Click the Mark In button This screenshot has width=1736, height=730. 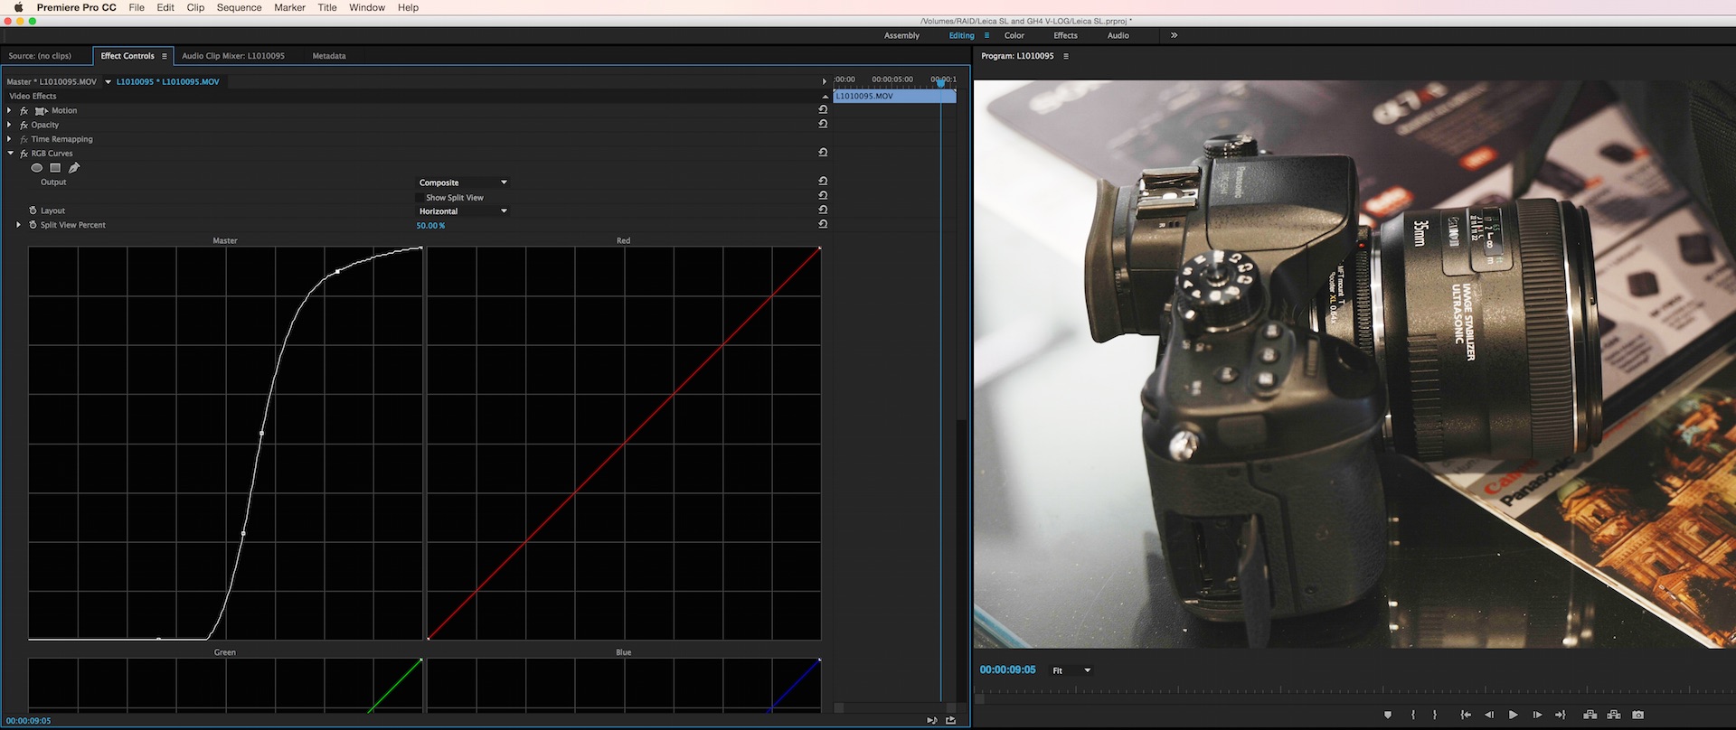tap(1413, 715)
